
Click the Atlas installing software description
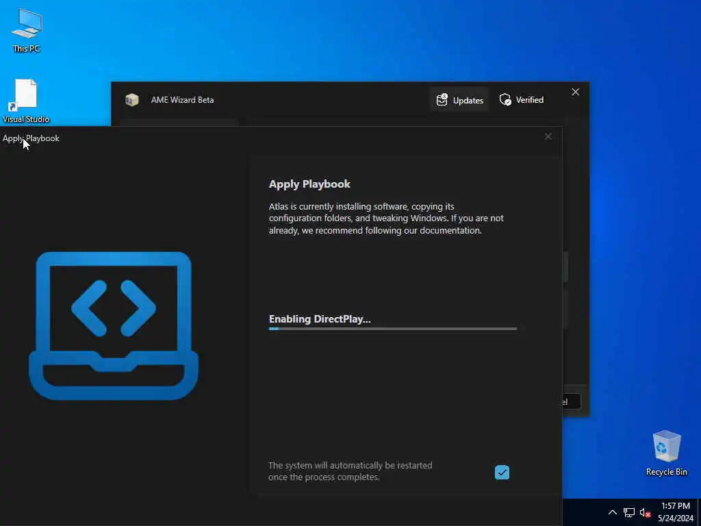386,218
